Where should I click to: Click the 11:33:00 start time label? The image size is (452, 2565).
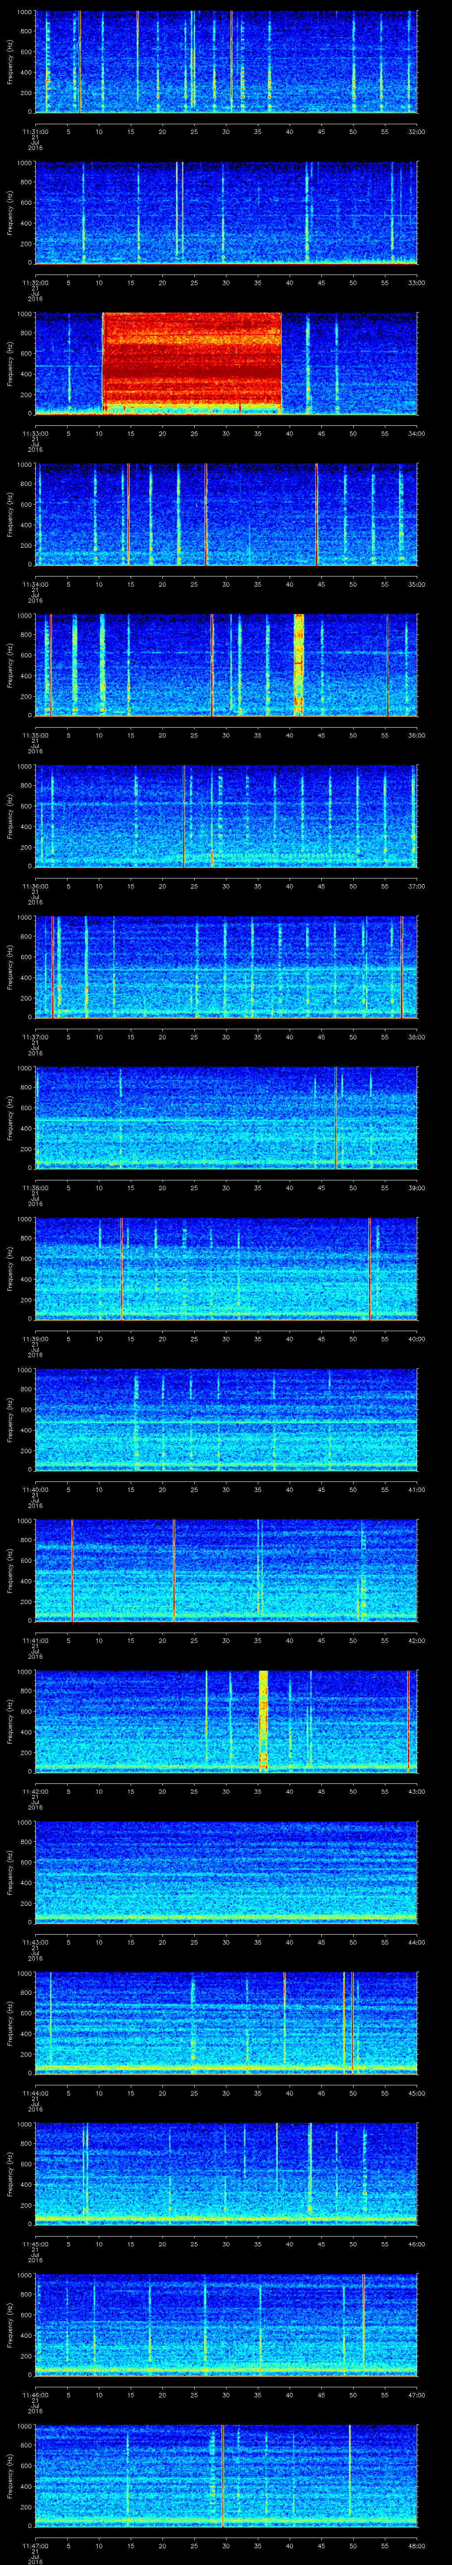(35, 433)
